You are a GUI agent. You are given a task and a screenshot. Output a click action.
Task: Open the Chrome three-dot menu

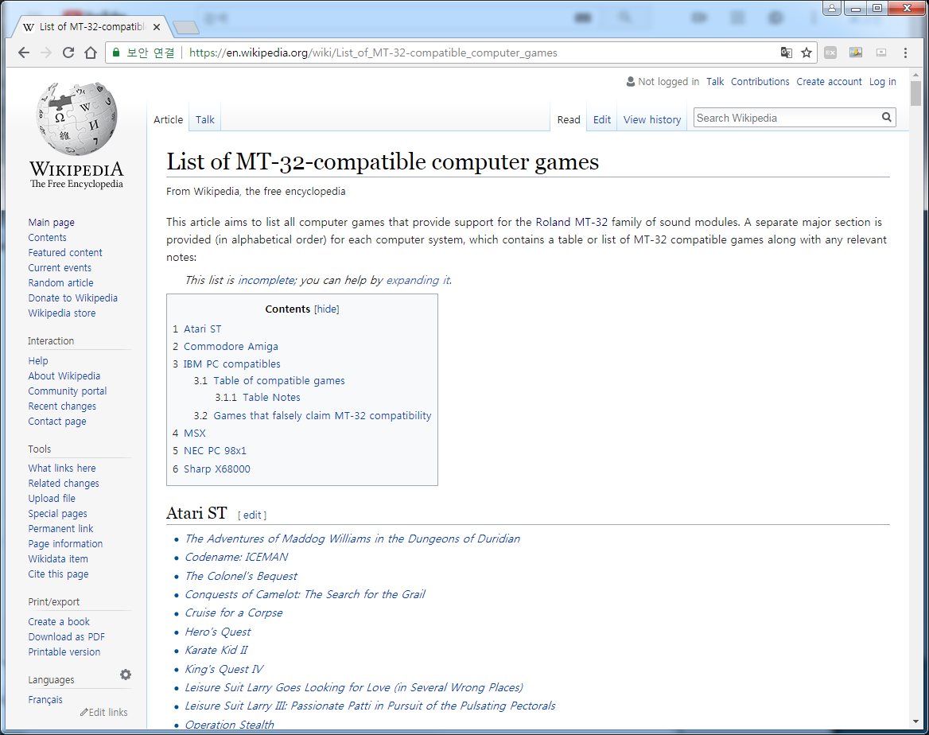click(x=905, y=52)
